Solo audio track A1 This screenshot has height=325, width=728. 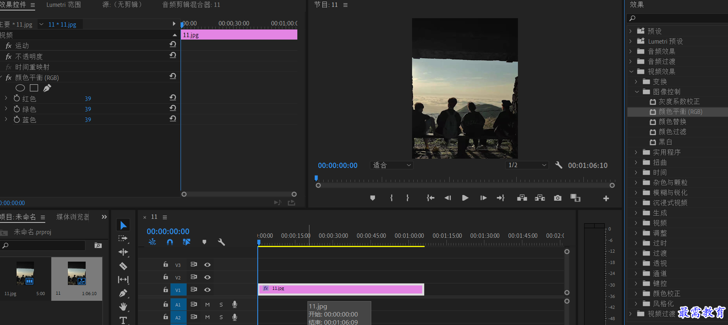221,305
